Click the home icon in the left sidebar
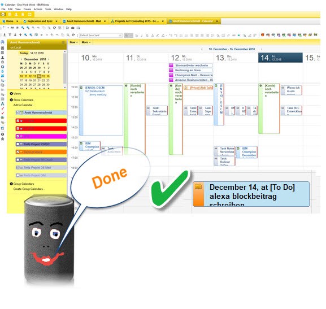326x309 pixels. point(2,139)
